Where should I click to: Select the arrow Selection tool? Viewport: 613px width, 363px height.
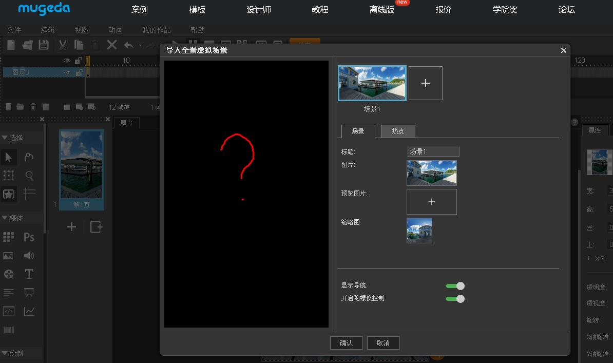pos(9,157)
